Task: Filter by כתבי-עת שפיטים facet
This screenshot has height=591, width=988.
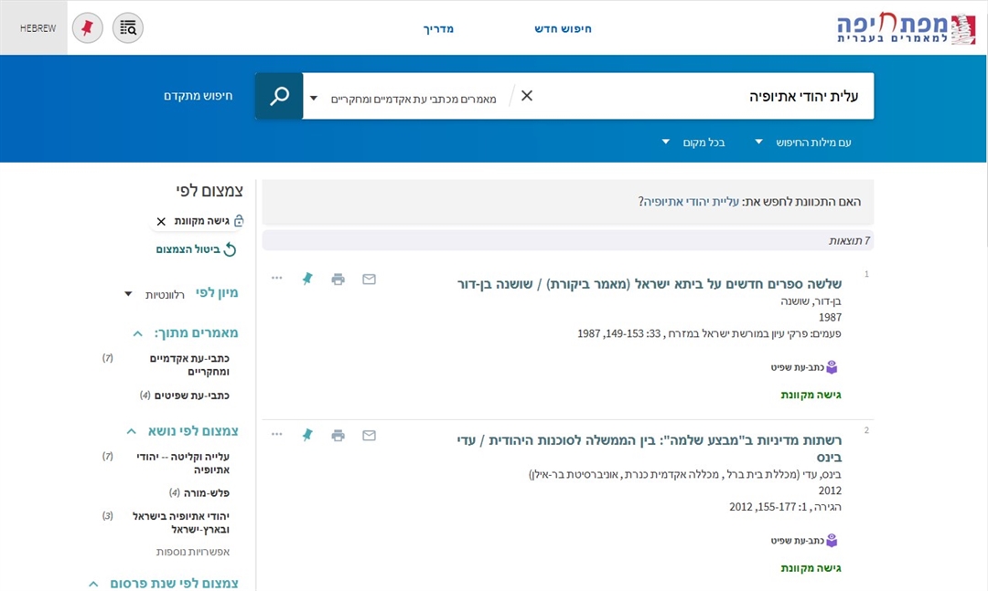Action: [191, 396]
